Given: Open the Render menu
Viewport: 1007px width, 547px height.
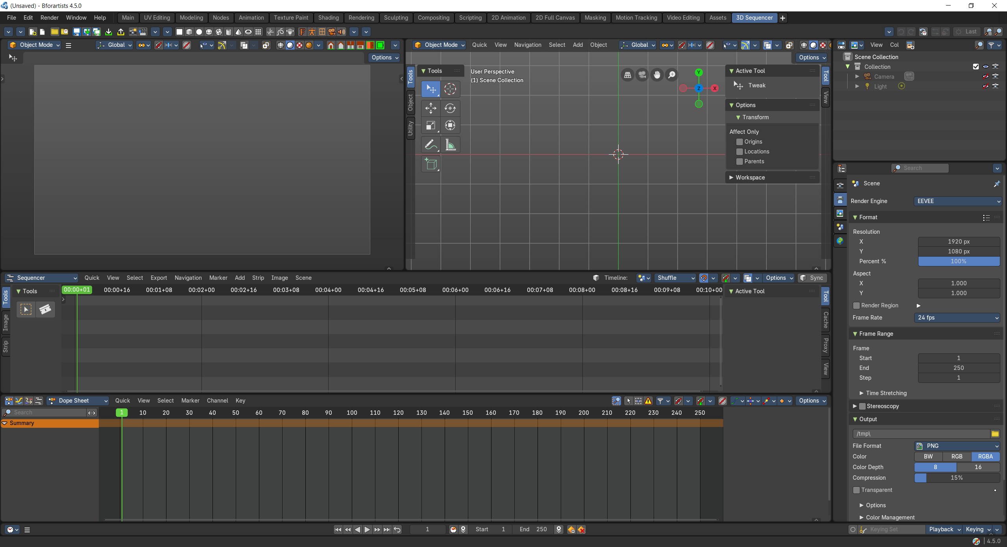Looking at the screenshot, I should coord(49,18).
